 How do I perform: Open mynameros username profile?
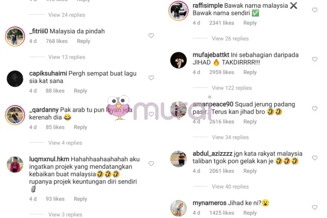tap(209, 203)
